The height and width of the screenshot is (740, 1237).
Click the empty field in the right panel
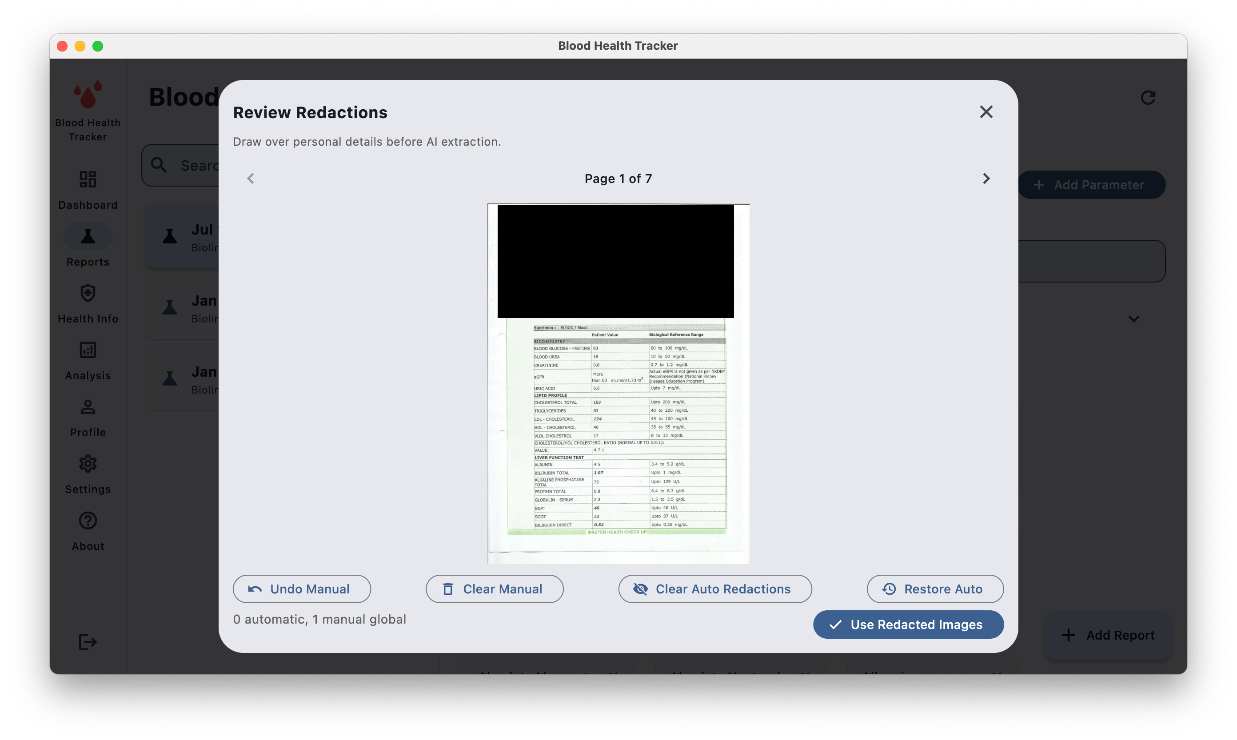(1091, 261)
